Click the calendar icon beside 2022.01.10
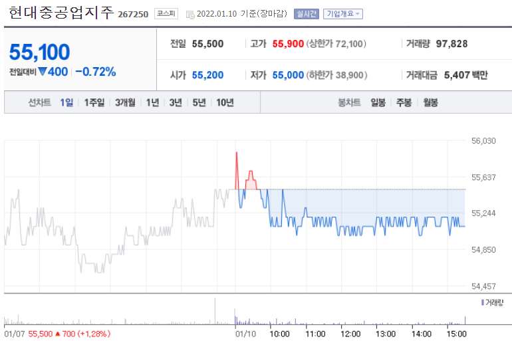Image resolution: width=512 pixels, height=347 pixels. [x=190, y=15]
